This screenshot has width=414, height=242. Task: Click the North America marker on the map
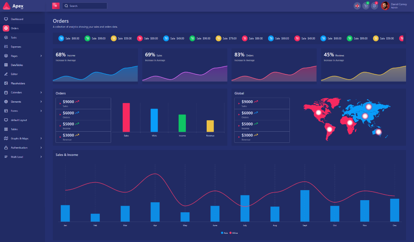click(x=318, y=112)
